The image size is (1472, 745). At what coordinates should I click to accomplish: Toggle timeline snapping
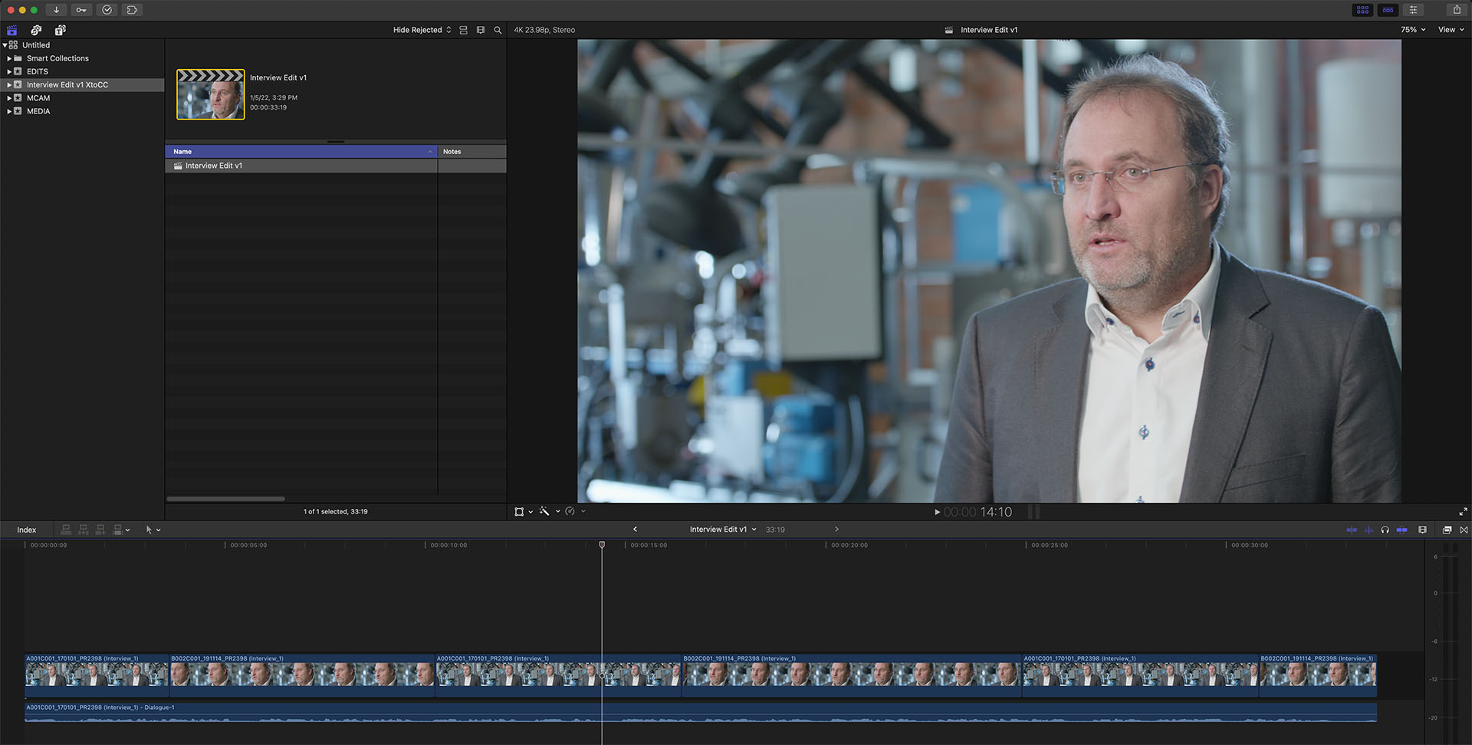(x=1401, y=530)
